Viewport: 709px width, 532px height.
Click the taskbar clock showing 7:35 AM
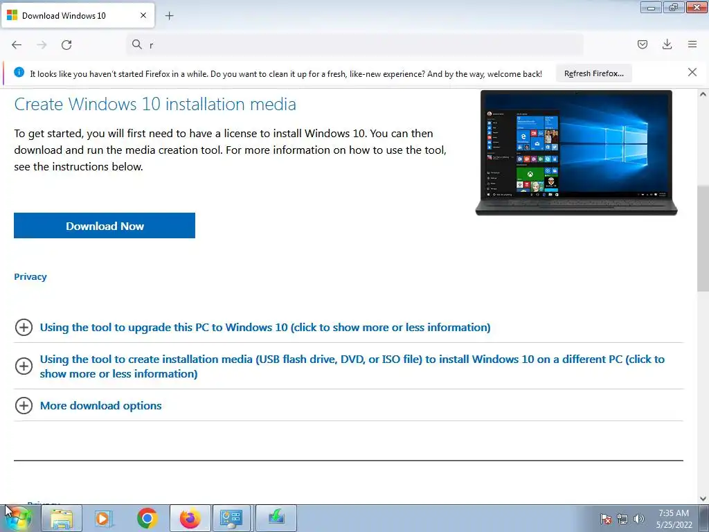[674, 519]
